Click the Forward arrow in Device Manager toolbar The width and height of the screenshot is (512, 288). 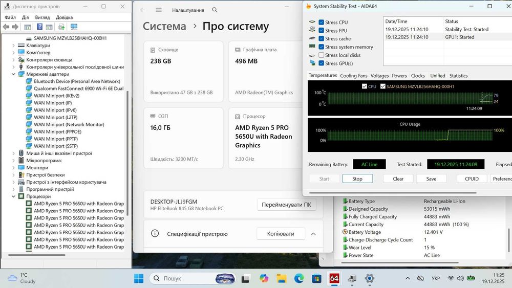(x=15, y=27)
